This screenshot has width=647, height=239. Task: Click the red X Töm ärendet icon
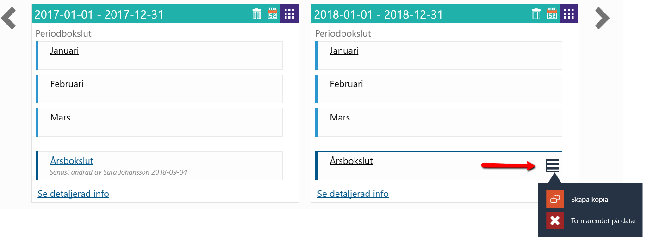(x=555, y=220)
